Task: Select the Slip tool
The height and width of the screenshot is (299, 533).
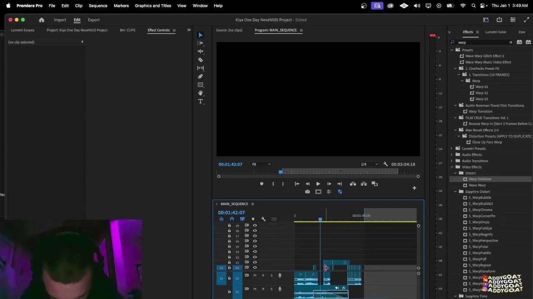Action: coord(200,68)
